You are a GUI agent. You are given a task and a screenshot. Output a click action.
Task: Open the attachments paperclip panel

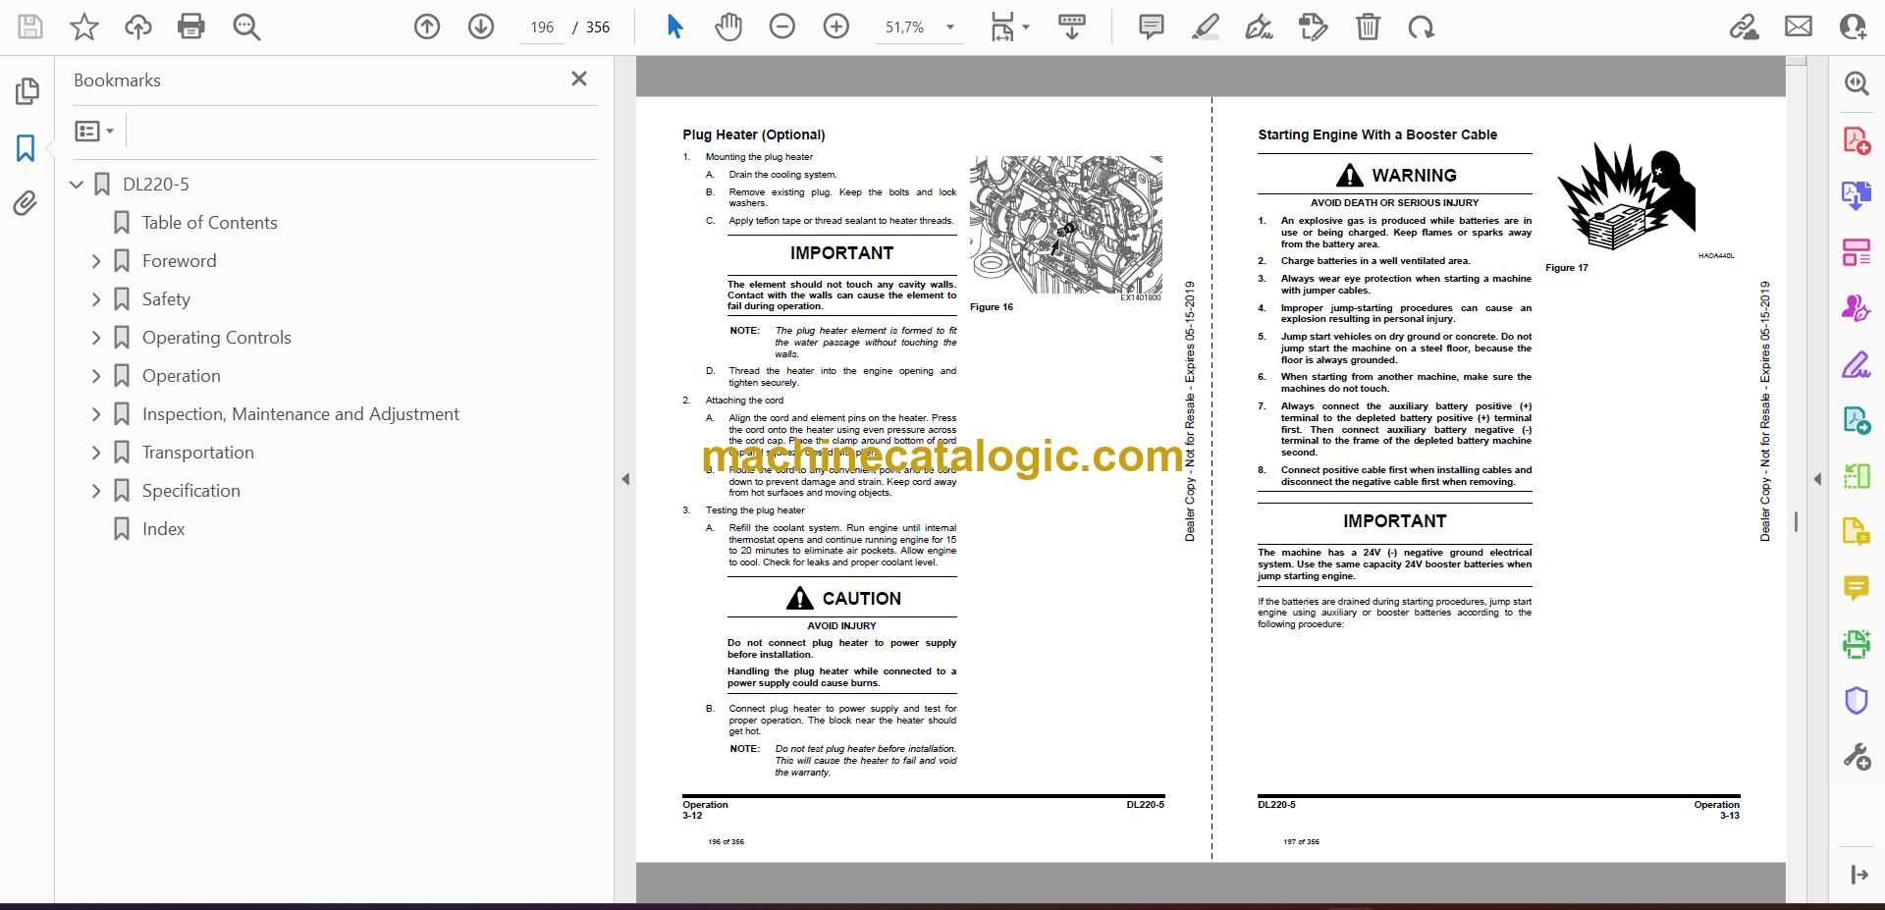pyautogui.click(x=27, y=203)
